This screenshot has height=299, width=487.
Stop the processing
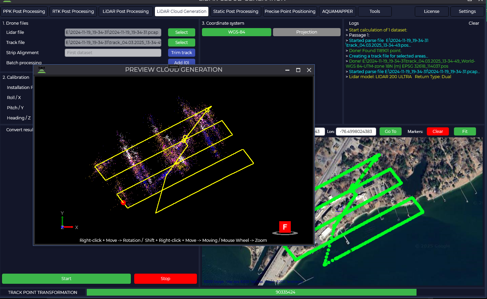pyautogui.click(x=165, y=279)
